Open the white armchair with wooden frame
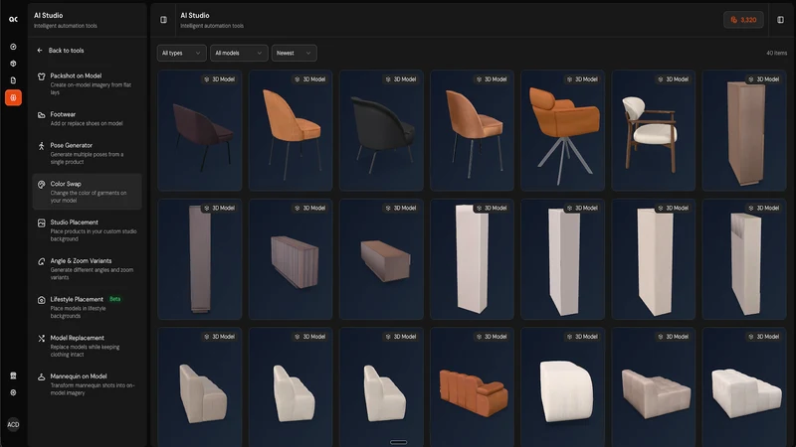796x447 pixels. pyautogui.click(x=653, y=130)
